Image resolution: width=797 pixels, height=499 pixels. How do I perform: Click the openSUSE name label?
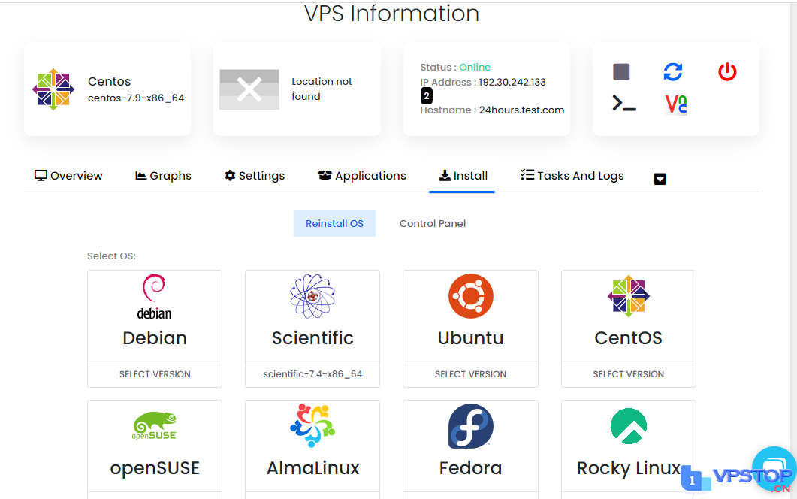pyautogui.click(x=155, y=468)
